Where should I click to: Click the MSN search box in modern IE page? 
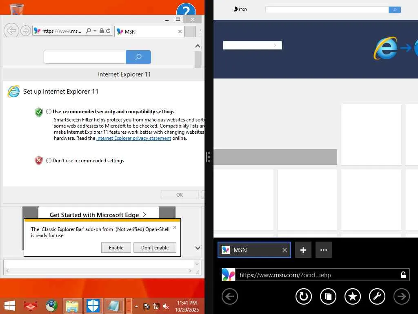click(327, 10)
